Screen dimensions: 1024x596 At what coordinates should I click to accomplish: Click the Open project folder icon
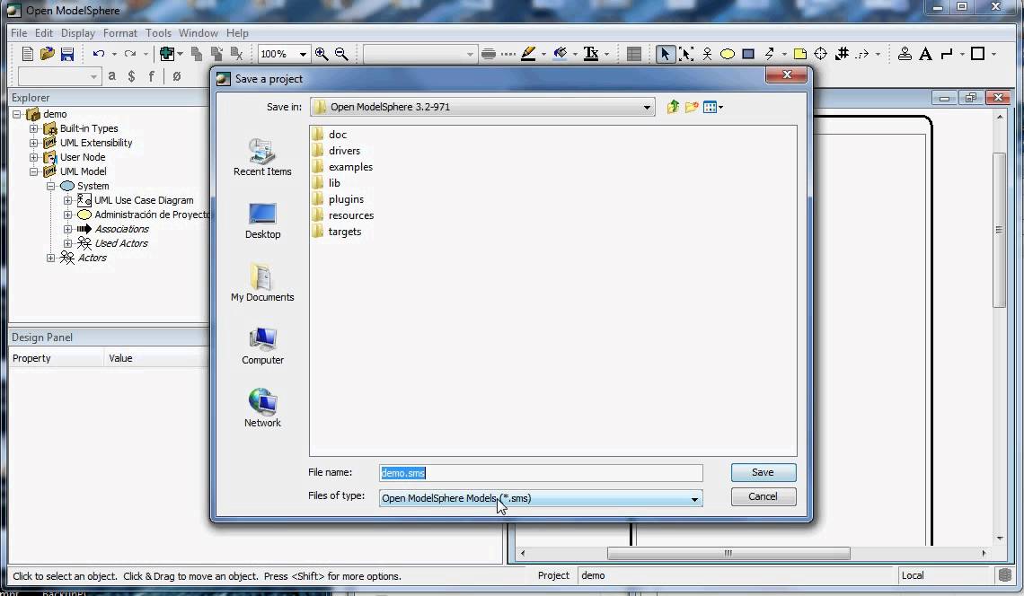47,54
